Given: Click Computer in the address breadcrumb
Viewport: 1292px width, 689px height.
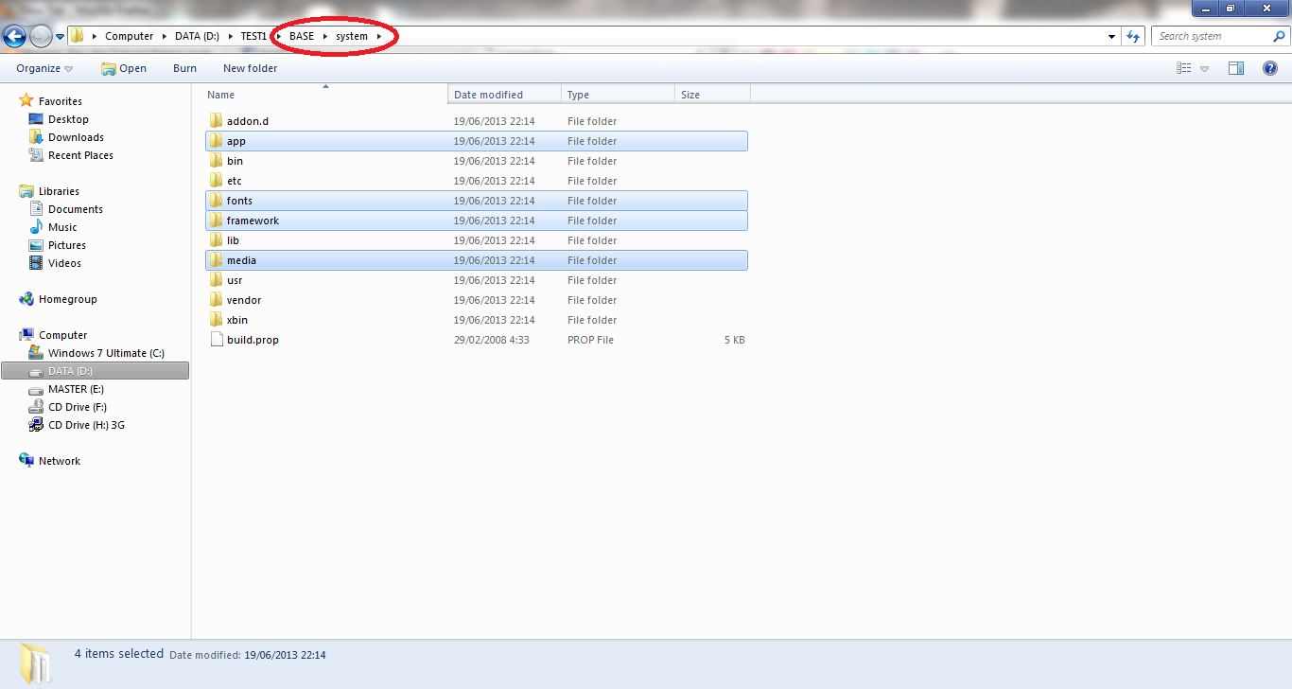Looking at the screenshot, I should [x=129, y=36].
